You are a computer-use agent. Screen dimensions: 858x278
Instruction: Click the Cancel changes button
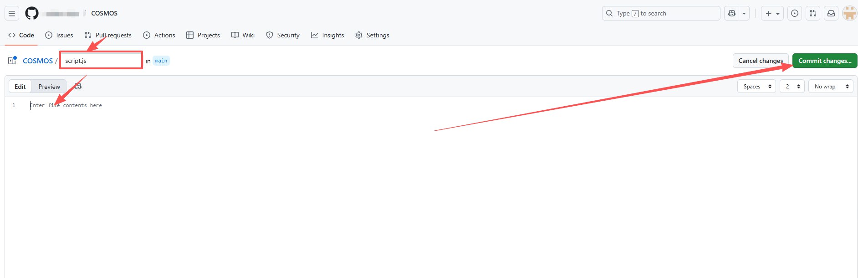click(760, 61)
